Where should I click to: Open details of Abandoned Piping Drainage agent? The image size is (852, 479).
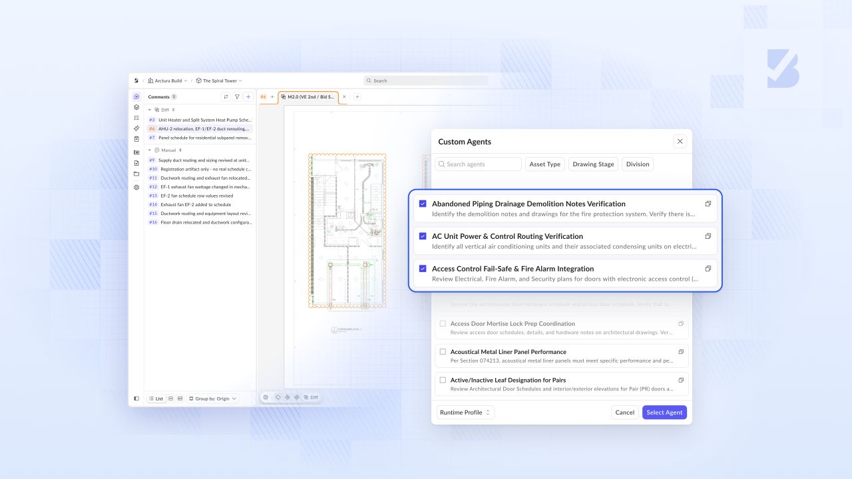pos(708,204)
